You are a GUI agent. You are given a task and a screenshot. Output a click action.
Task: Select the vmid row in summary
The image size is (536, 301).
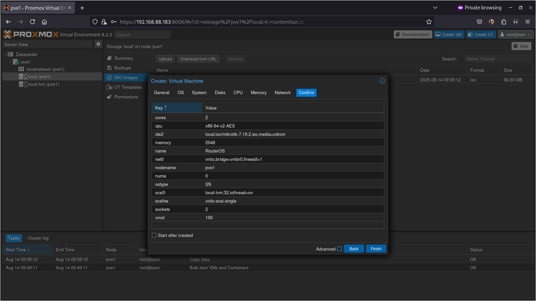(268, 218)
